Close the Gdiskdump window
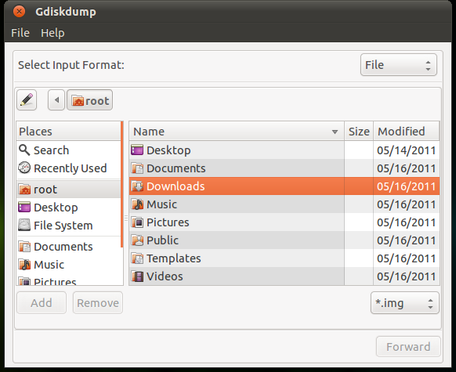The height and width of the screenshot is (372, 456). 19,12
